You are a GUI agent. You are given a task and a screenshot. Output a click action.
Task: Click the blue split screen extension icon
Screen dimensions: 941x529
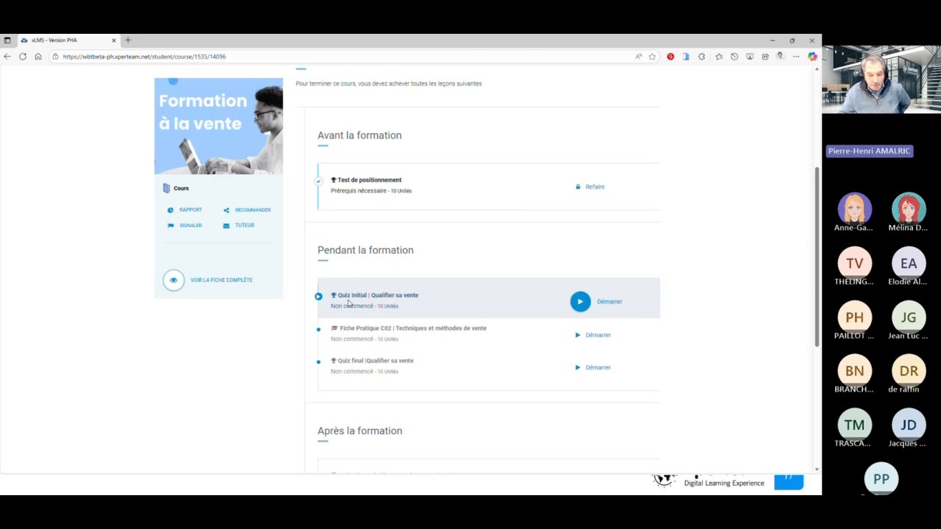pos(686,57)
